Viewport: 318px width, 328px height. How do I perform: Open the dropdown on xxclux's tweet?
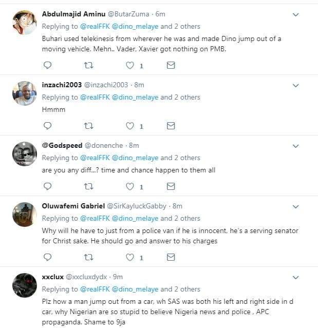tap(295, 277)
